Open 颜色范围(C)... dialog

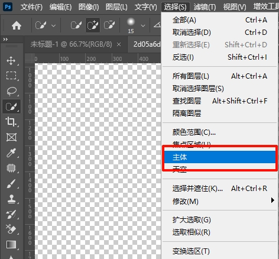click(x=220, y=132)
